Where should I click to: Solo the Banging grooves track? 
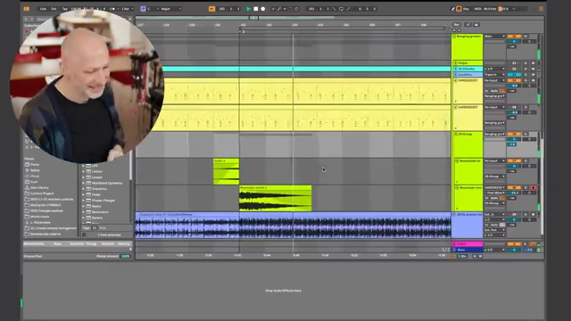point(525,37)
